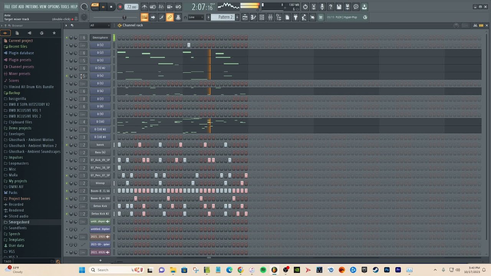
Task: Click the red Record button
Action: pyautogui.click(x=120, y=7)
